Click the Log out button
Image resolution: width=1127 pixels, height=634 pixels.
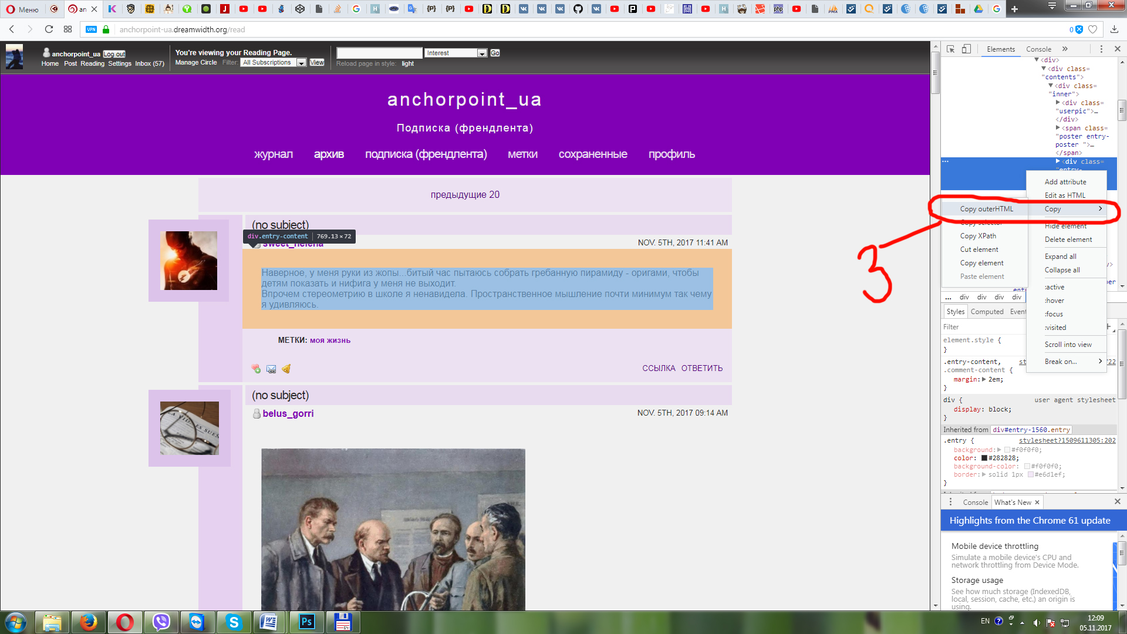click(114, 54)
